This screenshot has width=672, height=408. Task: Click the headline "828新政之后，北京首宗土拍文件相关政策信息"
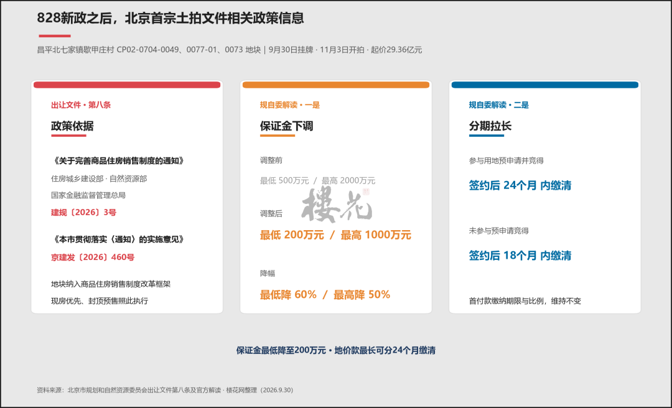pyautogui.click(x=170, y=18)
